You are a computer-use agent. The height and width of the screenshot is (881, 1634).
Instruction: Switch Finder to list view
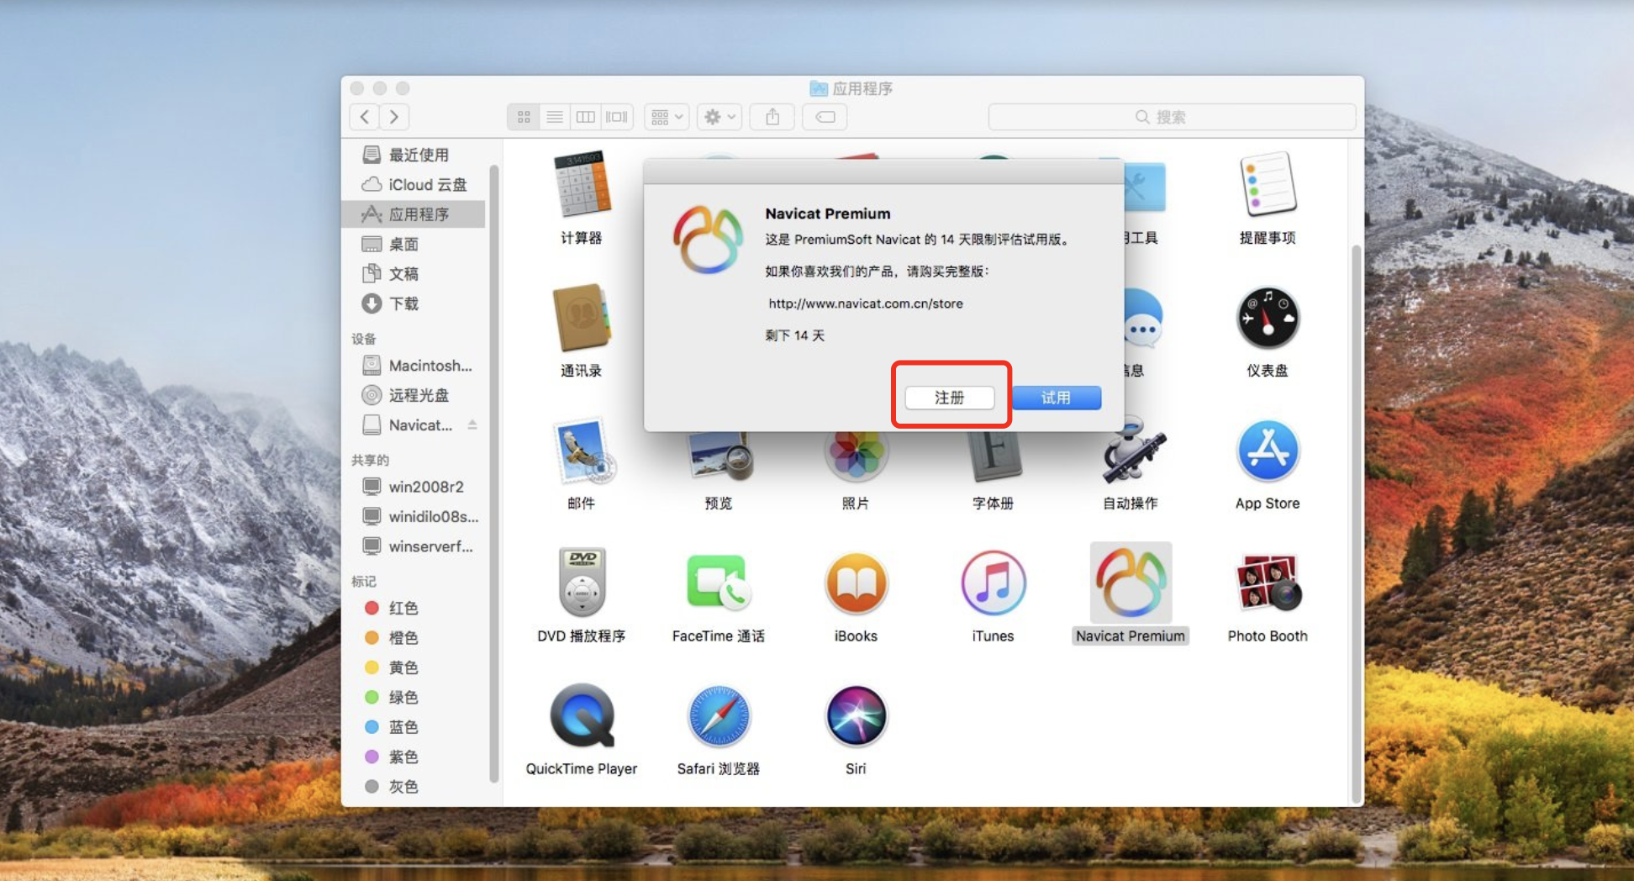point(555,117)
